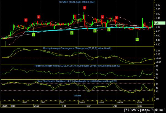Select the Relative Strength Index indicator title
This screenshot has height=113, width=166.
pos(77,66)
